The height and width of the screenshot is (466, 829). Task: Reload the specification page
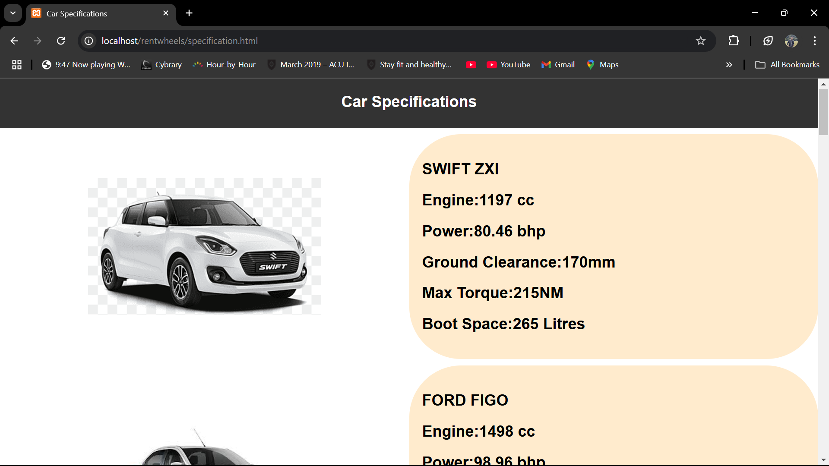[61, 41]
